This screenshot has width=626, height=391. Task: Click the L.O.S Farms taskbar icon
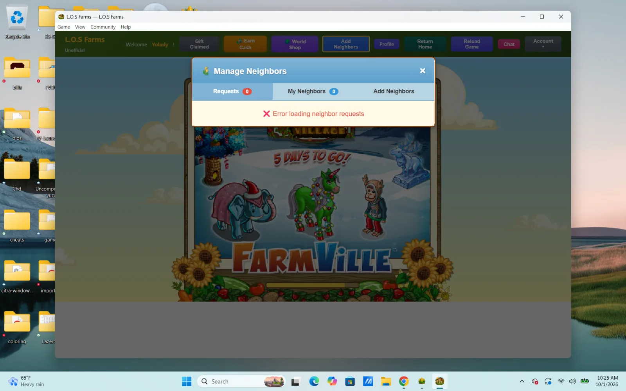tap(440, 381)
